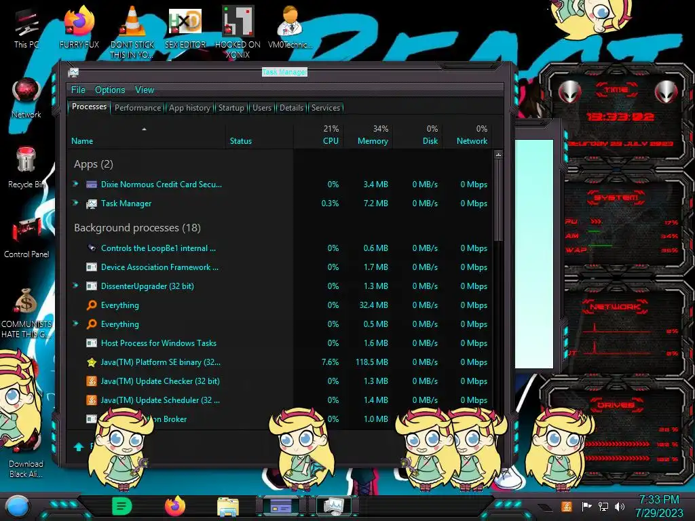Click the Background processes (18) group header
This screenshot has height=521, width=695.
137,228
